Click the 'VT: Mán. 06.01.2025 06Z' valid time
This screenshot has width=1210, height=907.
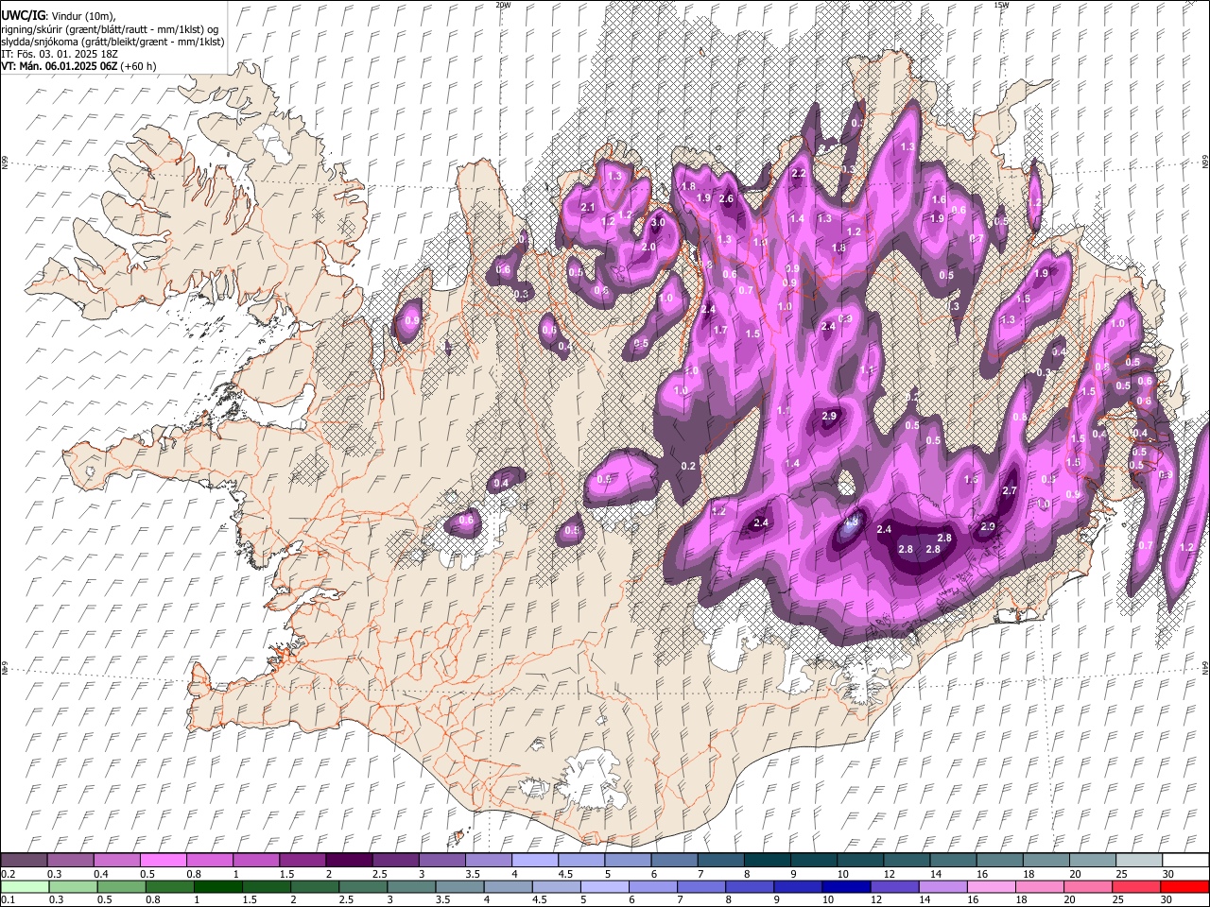[x=60, y=66]
